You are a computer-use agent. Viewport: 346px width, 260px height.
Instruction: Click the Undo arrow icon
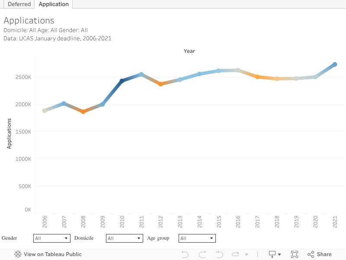[185, 254]
